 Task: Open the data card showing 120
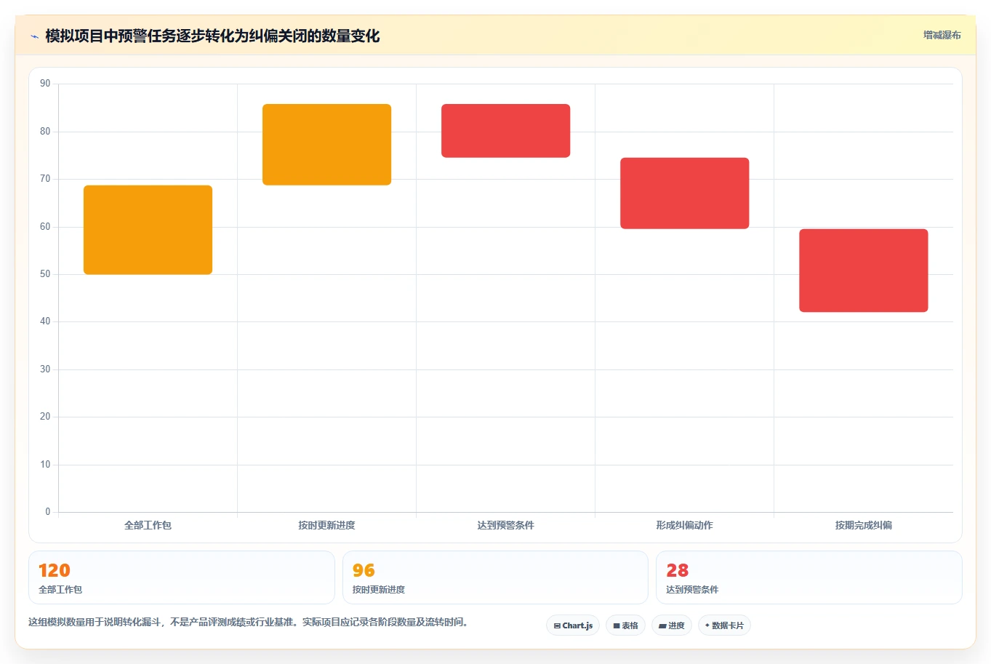182,577
